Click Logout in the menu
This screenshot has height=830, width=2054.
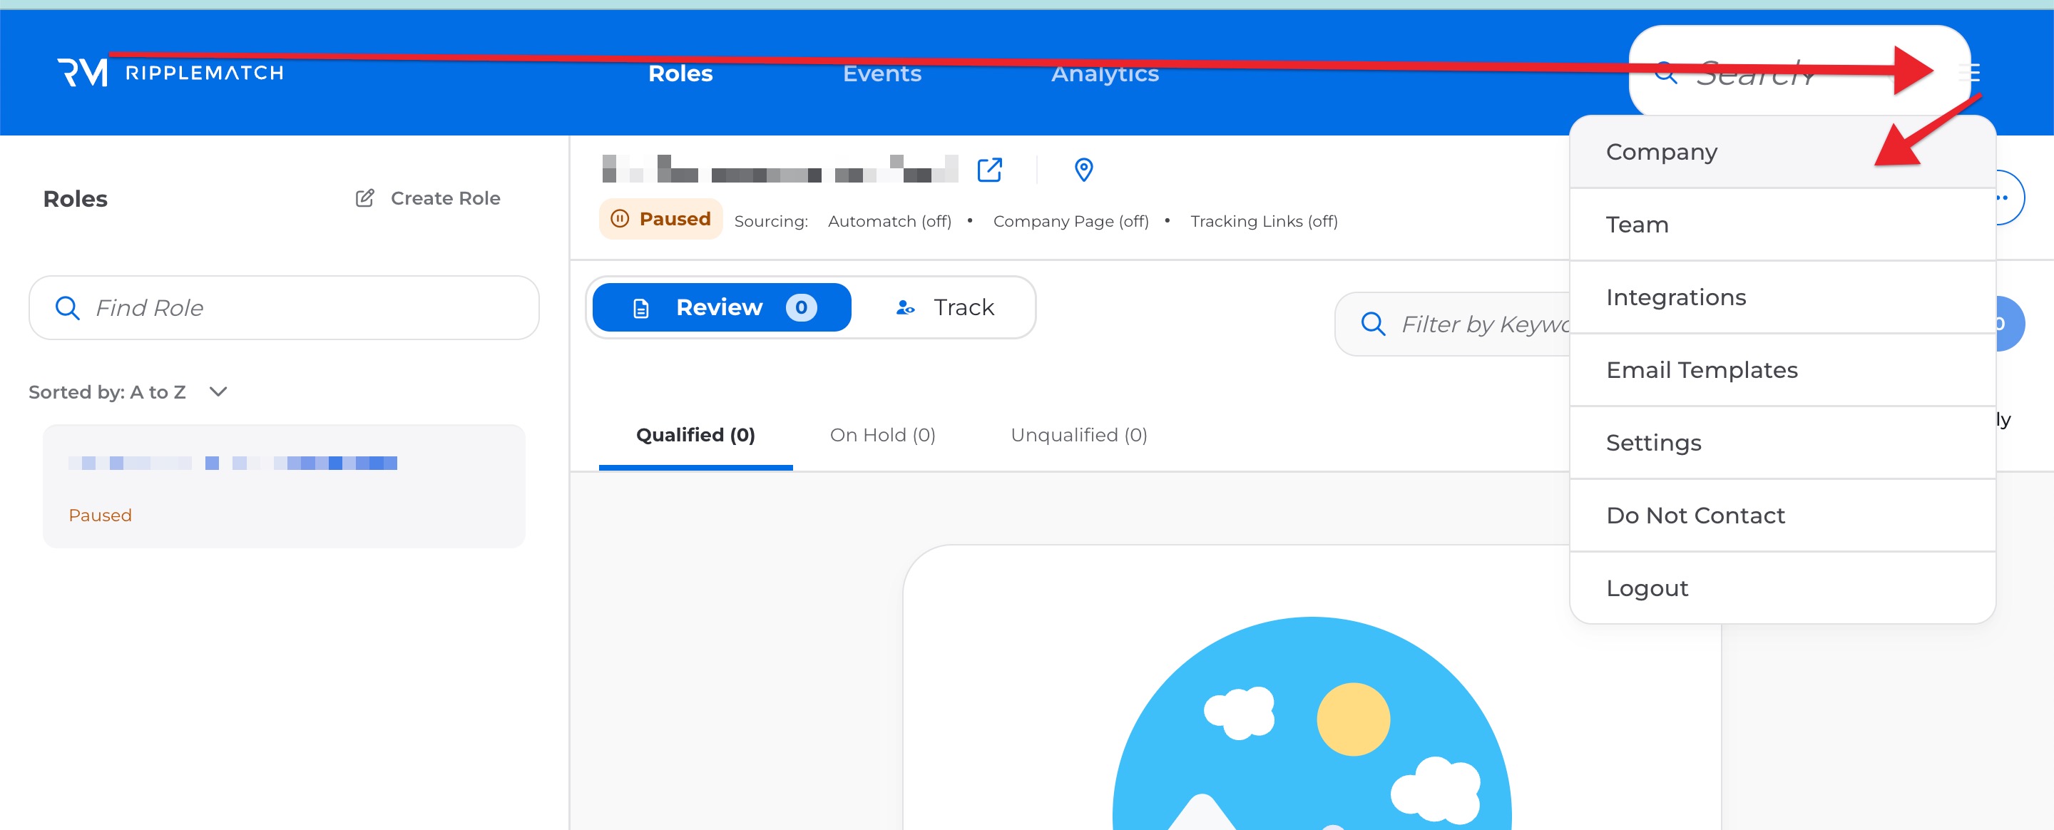1647,588
